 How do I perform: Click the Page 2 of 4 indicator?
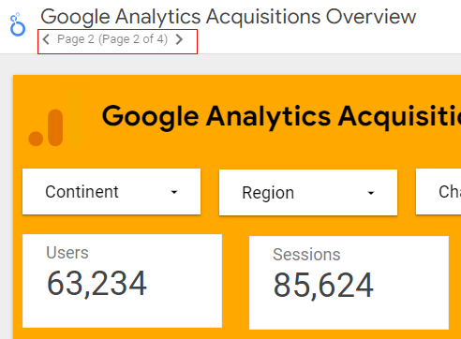pos(112,39)
